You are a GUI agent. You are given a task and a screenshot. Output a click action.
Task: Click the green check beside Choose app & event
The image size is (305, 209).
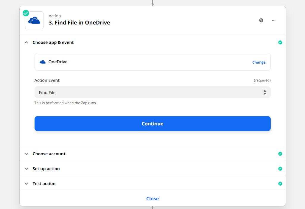point(280,42)
